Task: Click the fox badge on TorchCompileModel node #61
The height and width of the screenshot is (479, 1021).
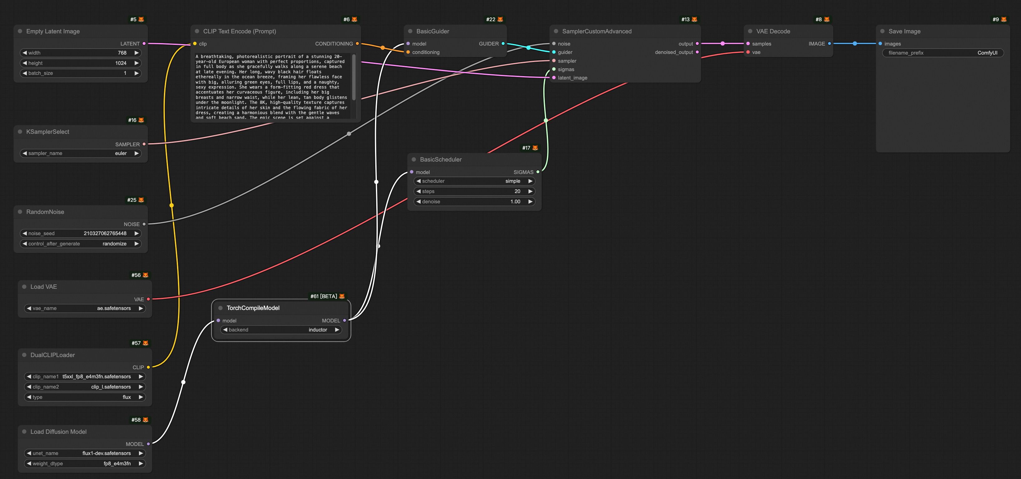Action: (342, 296)
